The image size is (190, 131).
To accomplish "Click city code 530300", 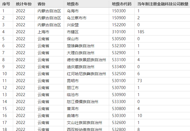I will 119,116.
